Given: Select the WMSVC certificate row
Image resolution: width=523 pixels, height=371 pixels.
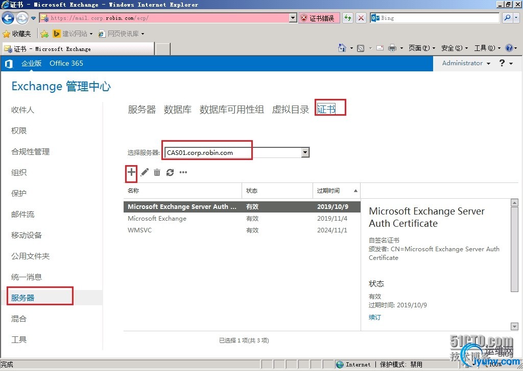Looking at the screenshot, I should point(242,230).
